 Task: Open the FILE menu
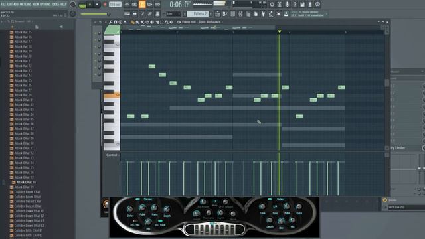coord(3,5)
